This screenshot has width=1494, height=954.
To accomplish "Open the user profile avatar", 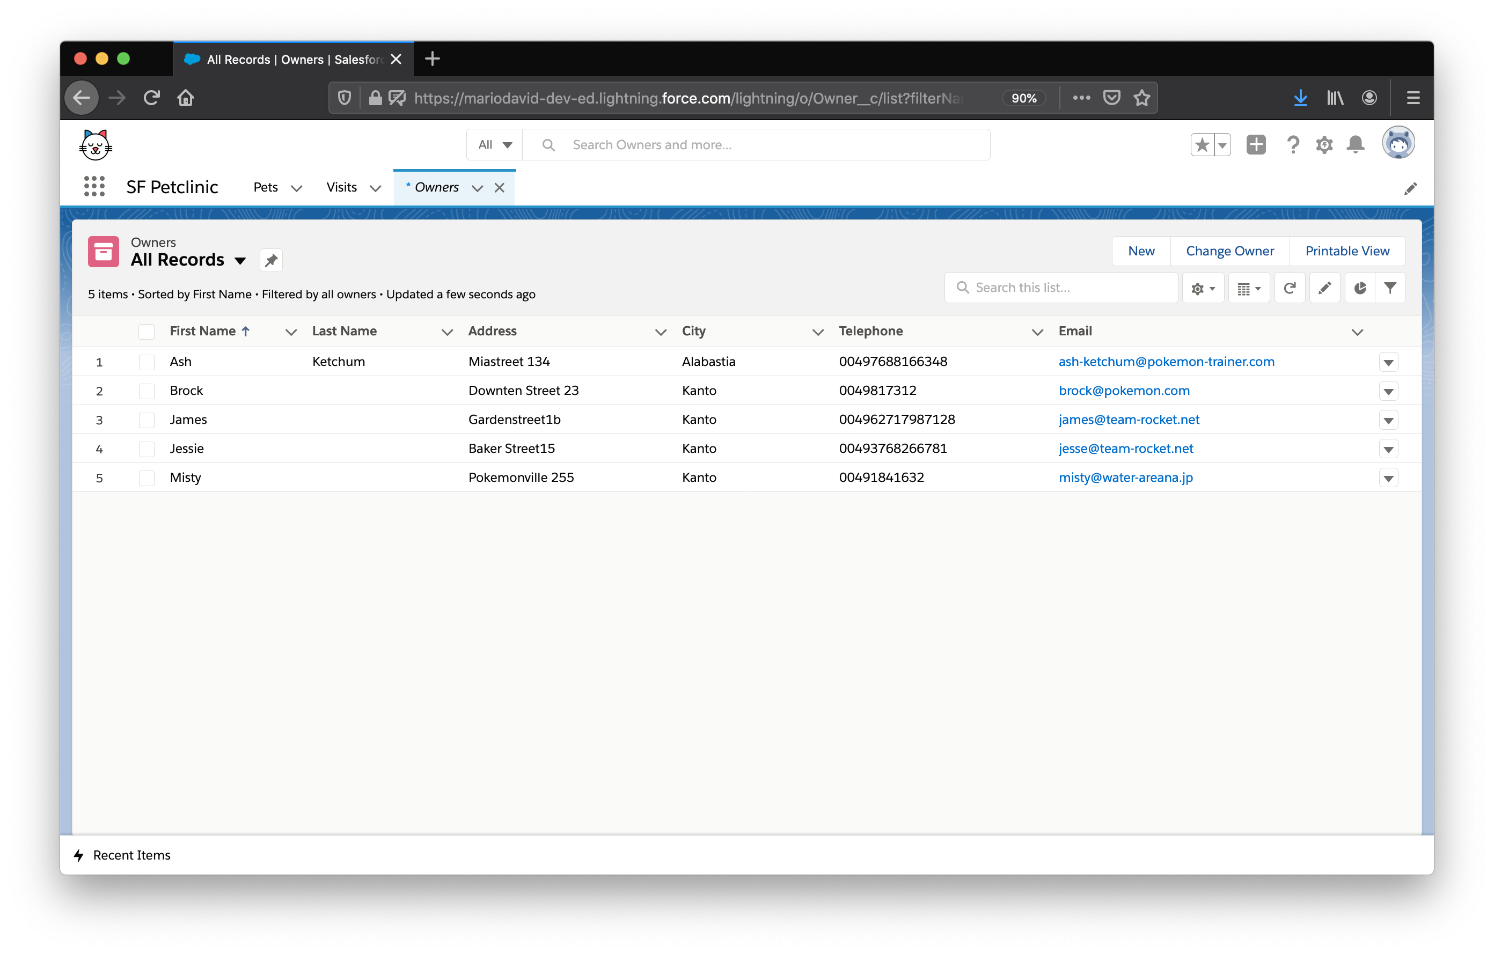I will pyautogui.click(x=1398, y=143).
